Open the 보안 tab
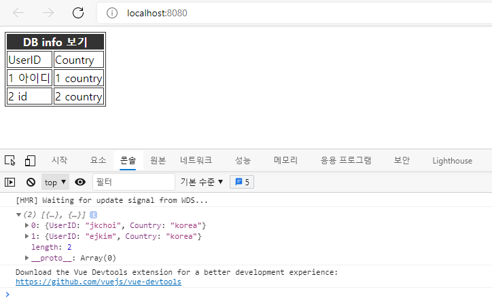 402,160
